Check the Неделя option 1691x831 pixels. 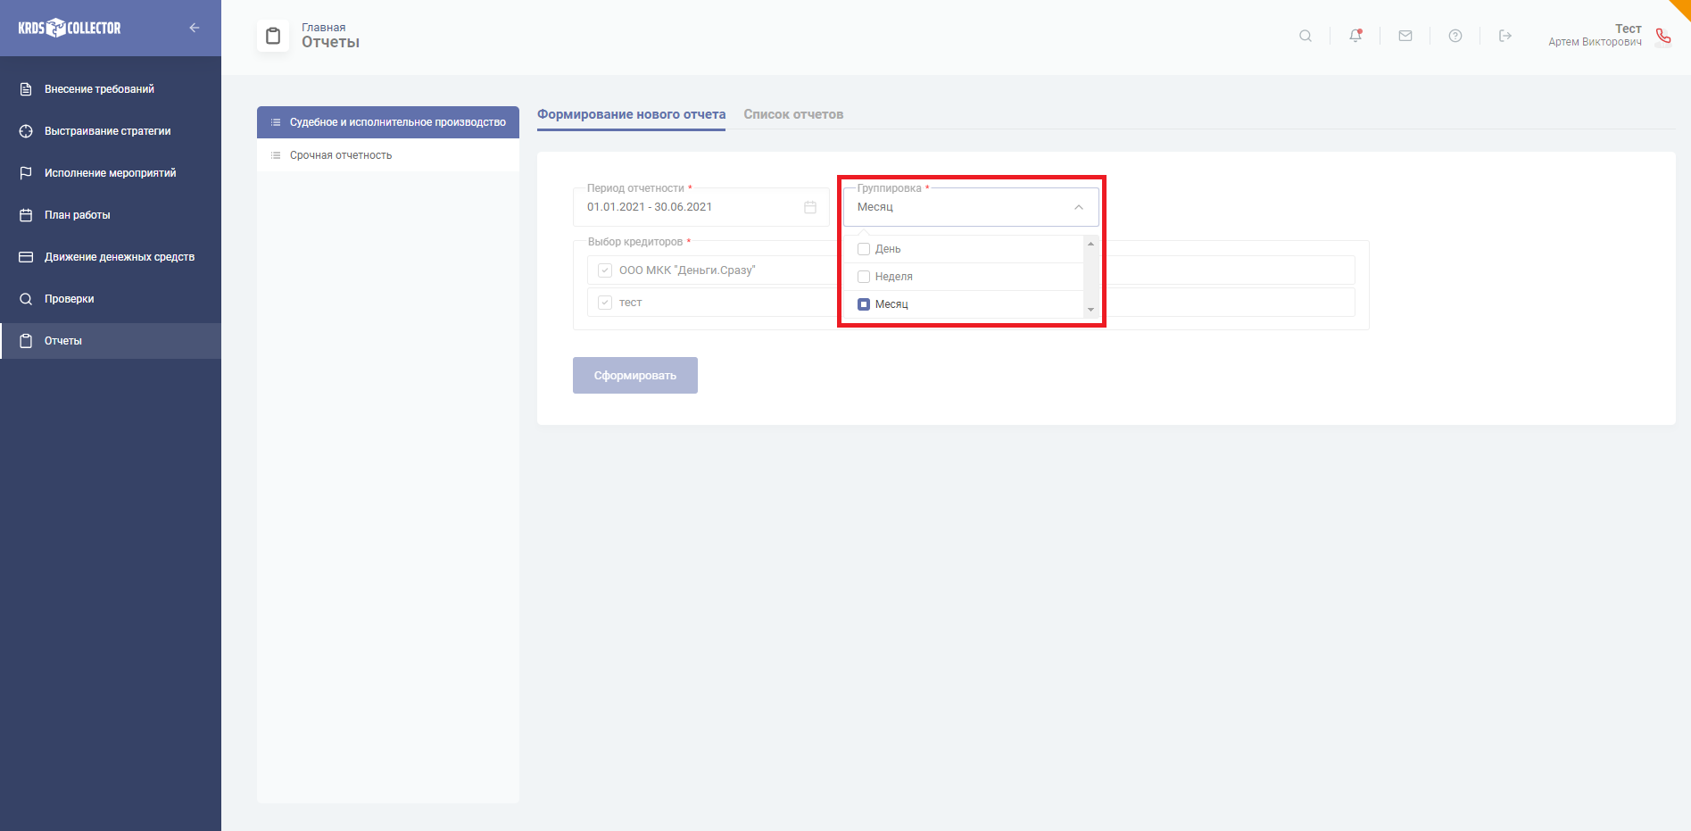click(x=864, y=277)
